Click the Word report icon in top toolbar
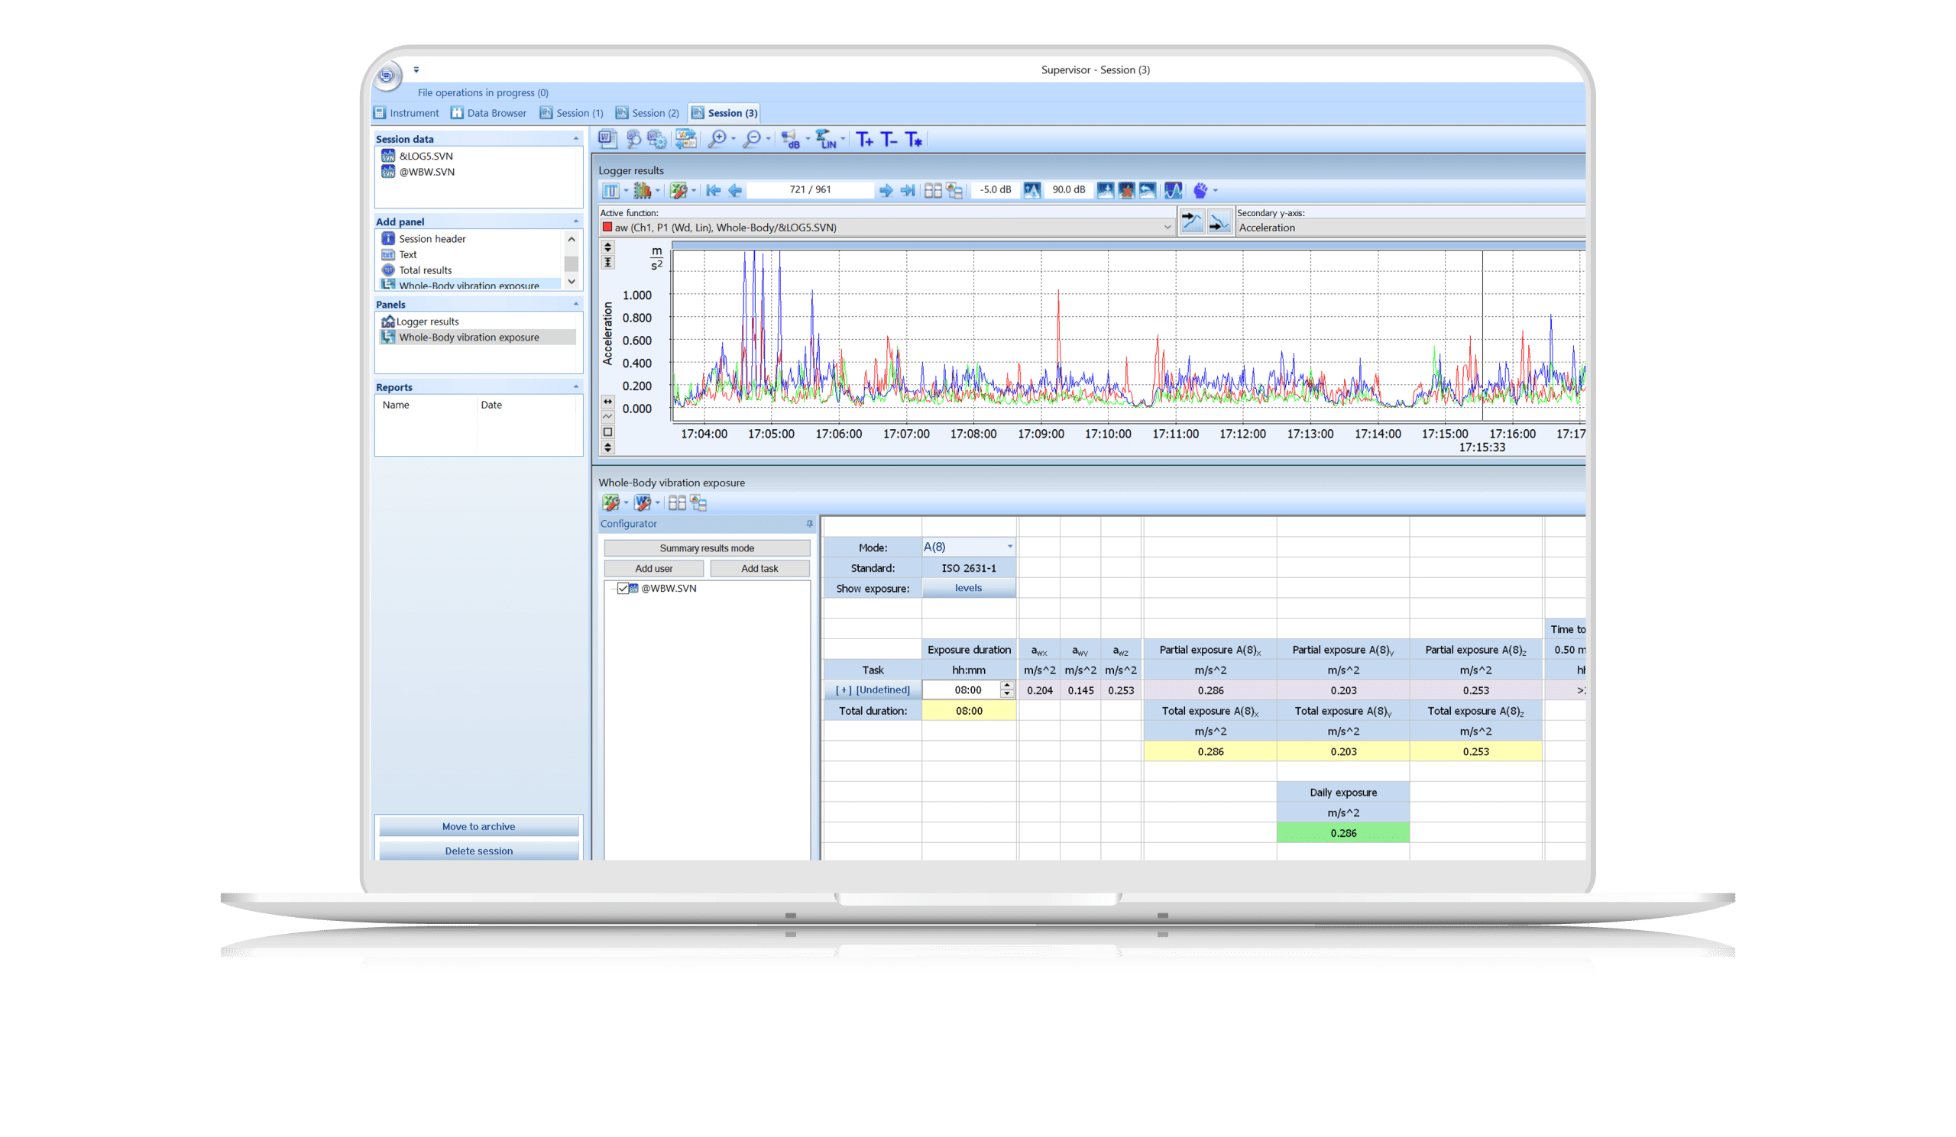This screenshot has width=1956, height=1137. pyautogui.click(x=607, y=139)
